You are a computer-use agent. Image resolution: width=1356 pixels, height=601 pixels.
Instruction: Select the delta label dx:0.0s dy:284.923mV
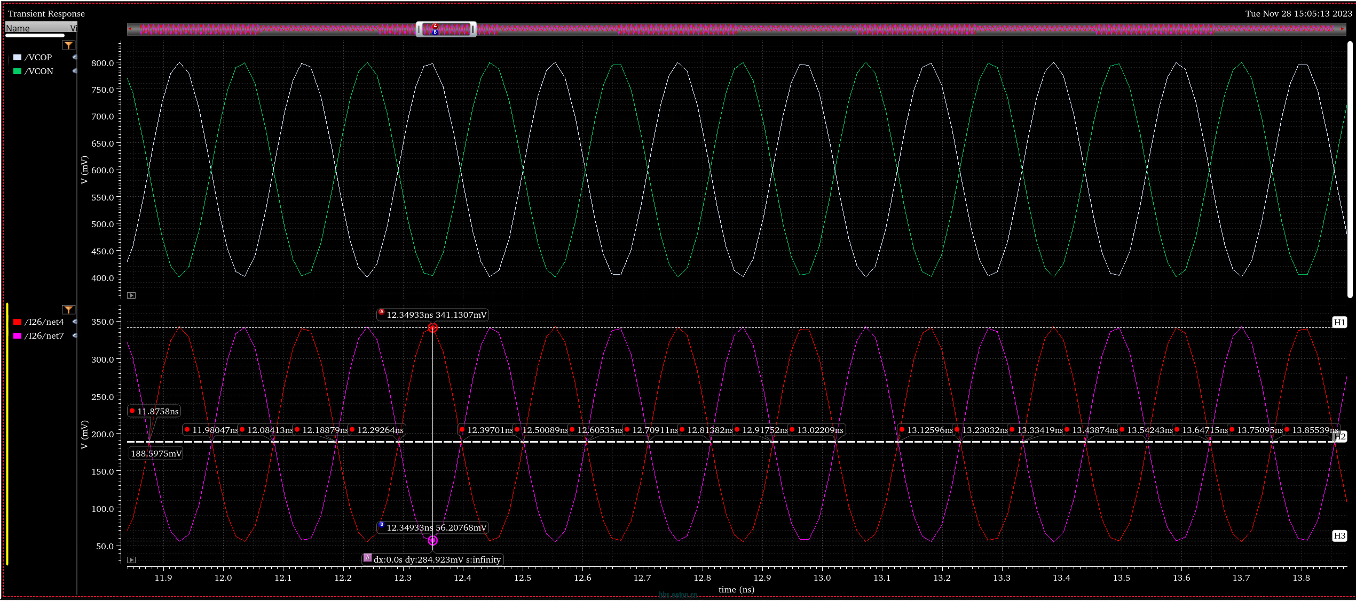pos(432,559)
